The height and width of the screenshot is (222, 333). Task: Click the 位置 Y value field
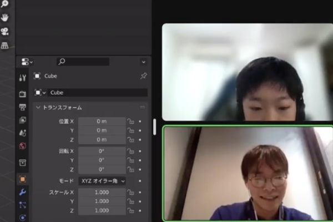coord(102,130)
